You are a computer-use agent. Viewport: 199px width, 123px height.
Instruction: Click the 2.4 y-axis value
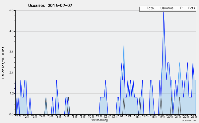(x=11, y=73)
